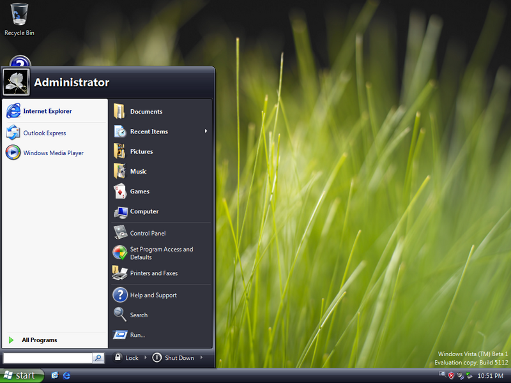Open the Games folder
The height and width of the screenshot is (383, 511).
(x=139, y=191)
